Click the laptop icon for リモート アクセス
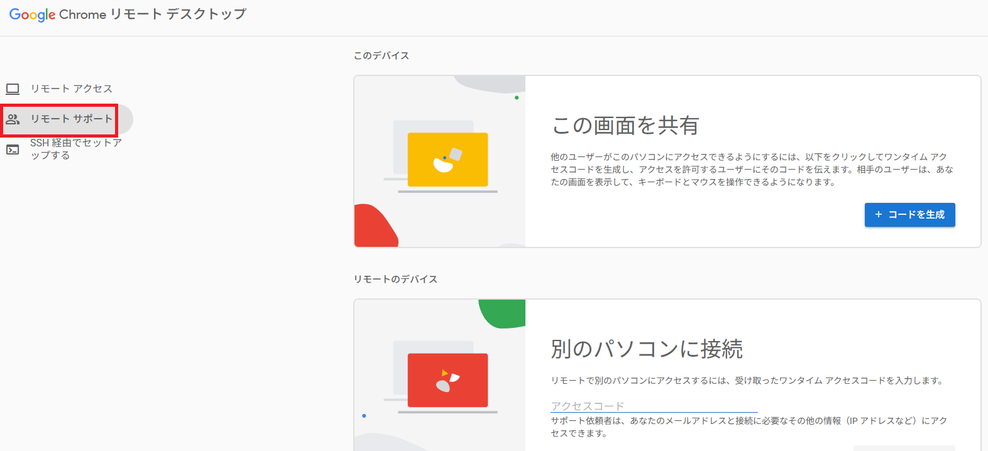The width and height of the screenshot is (988, 451). pyautogui.click(x=13, y=89)
